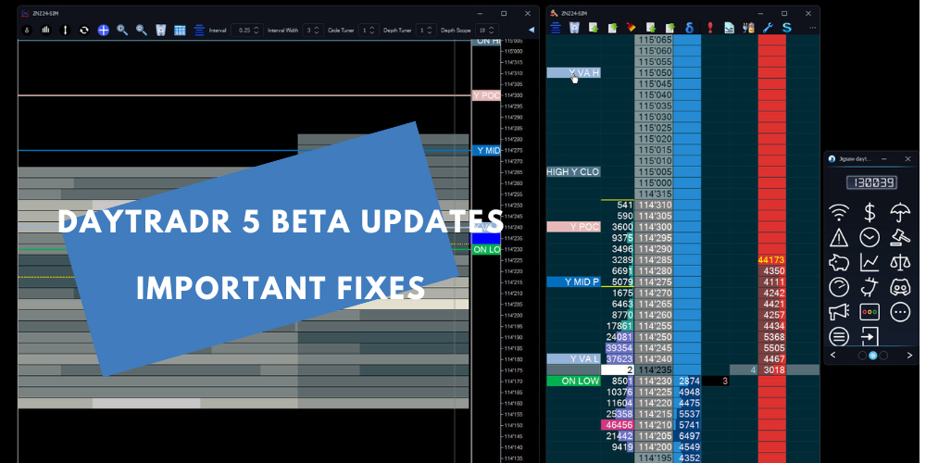Click the center lines icon in chart toolbar
This screenshot has width=926, height=463.
pos(199,31)
